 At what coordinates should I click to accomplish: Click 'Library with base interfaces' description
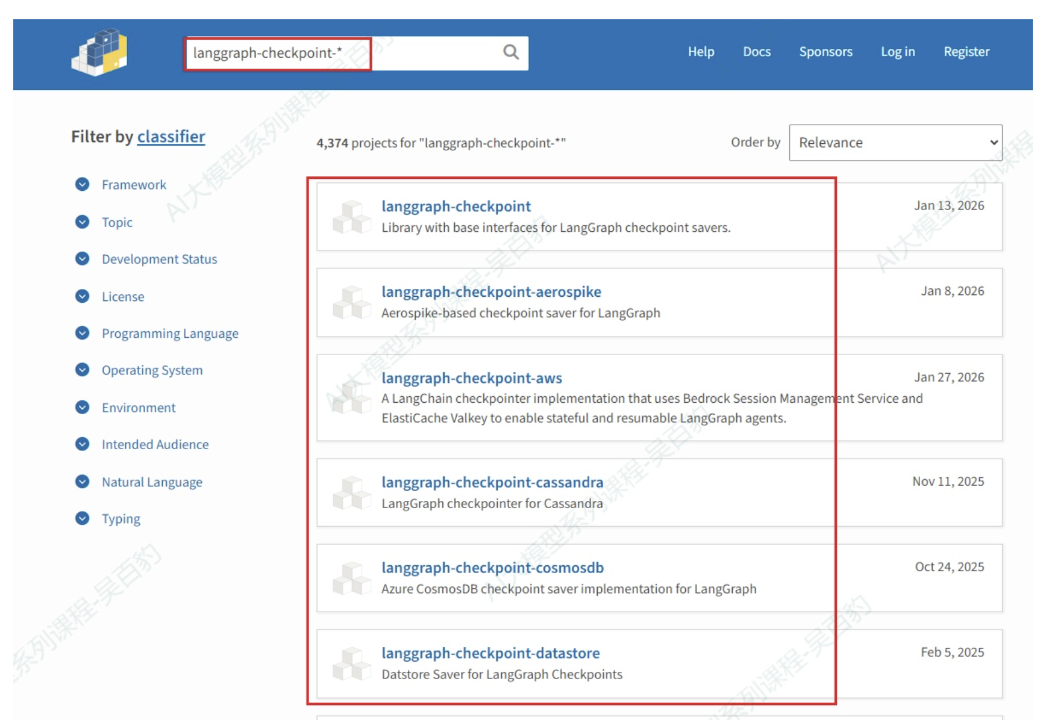[556, 228]
